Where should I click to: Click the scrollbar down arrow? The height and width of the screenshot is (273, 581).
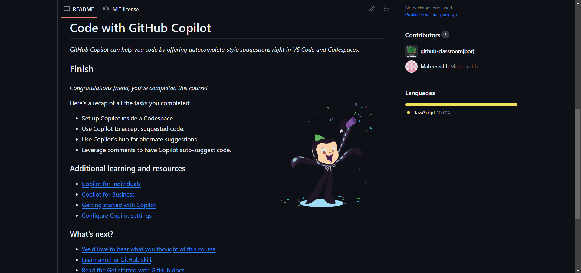pyautogui.click(x=578, y=270)
